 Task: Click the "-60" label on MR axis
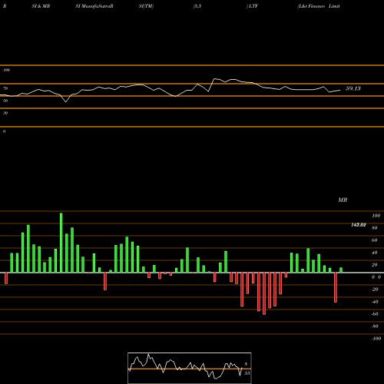coord(375,314)
